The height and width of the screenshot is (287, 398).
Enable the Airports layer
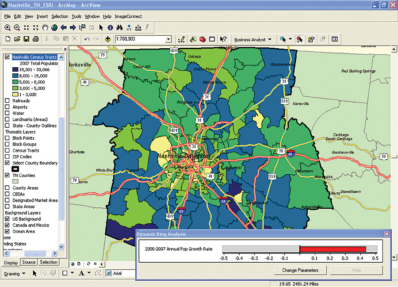pos(7,107)
